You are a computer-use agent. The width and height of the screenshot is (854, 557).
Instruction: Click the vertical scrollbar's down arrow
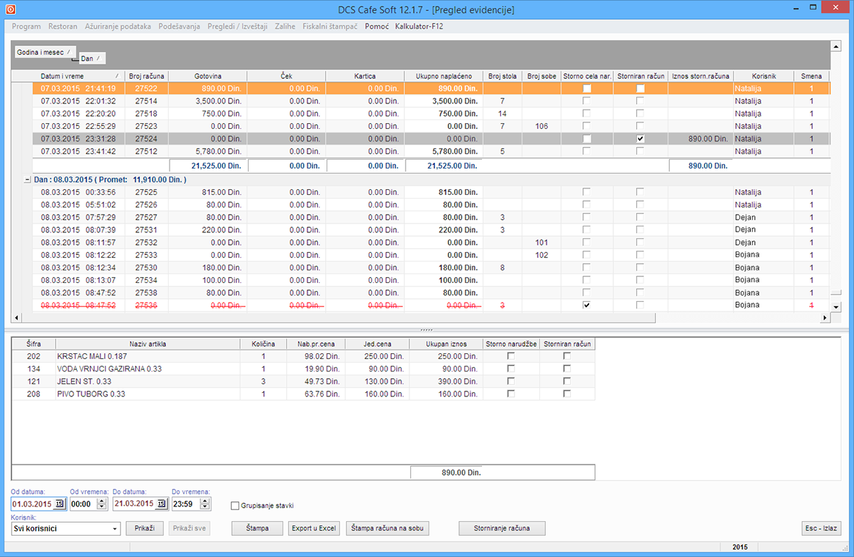coord(835,306)
